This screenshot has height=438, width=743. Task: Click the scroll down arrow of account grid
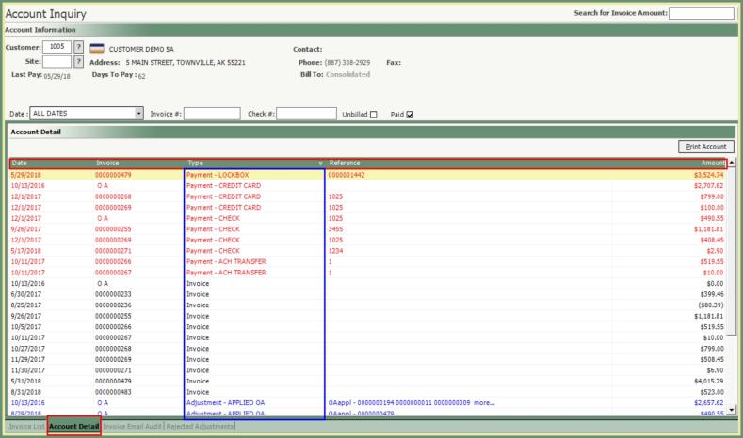732,410
